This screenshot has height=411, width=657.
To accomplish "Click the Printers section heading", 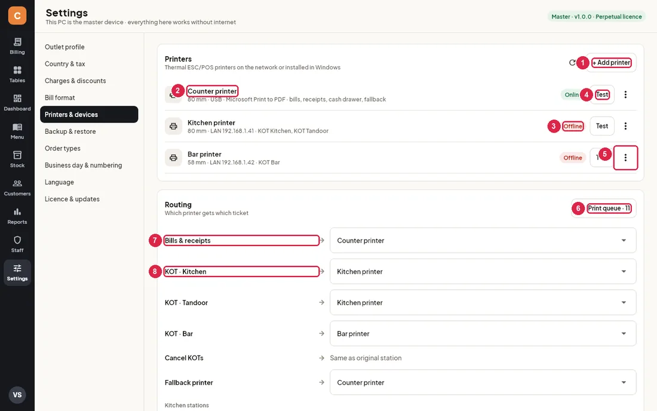I will coord(178,59).
